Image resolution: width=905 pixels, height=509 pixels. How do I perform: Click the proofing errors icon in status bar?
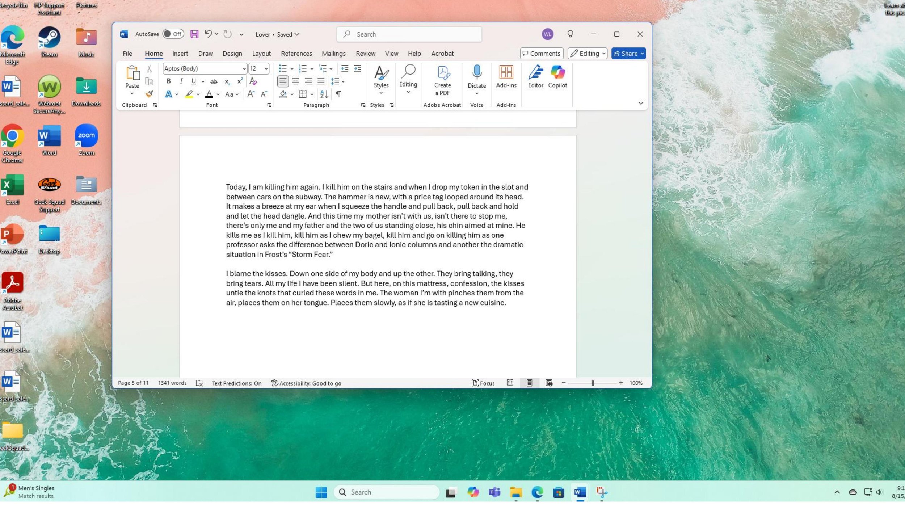pos(199,383)
